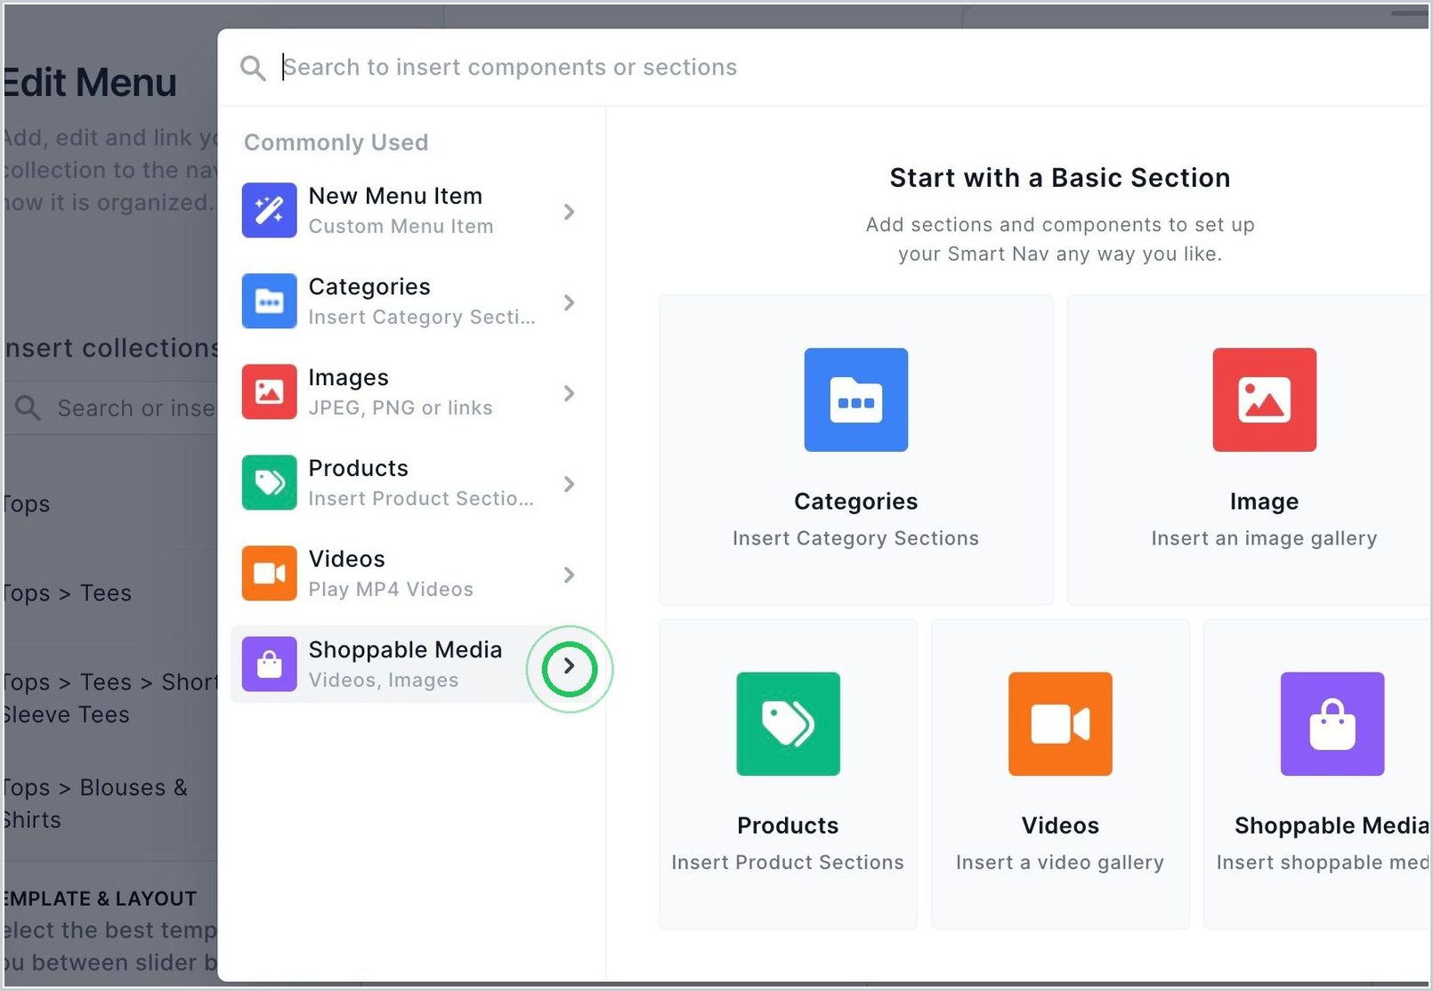
Task: Click the large purple Shoppable Media bag icon
Action: tap(1332, 723)
